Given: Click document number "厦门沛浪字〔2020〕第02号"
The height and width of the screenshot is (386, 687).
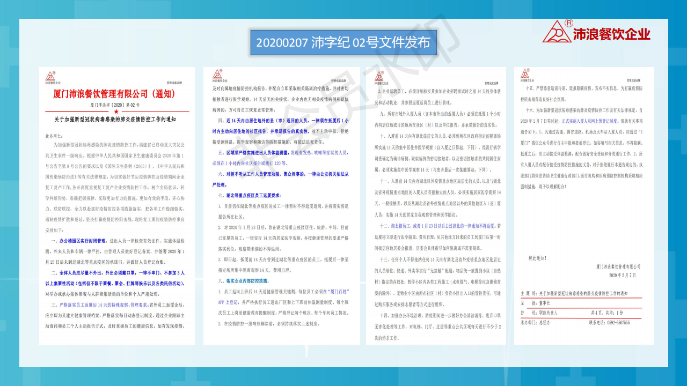Looking at the screenshot, I should coord(115,105).
